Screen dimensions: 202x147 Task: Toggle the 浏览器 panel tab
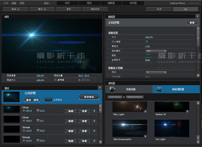(x=133, y=3)
